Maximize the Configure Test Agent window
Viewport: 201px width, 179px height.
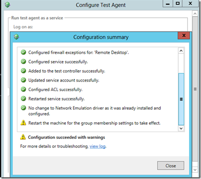(178, 3)
